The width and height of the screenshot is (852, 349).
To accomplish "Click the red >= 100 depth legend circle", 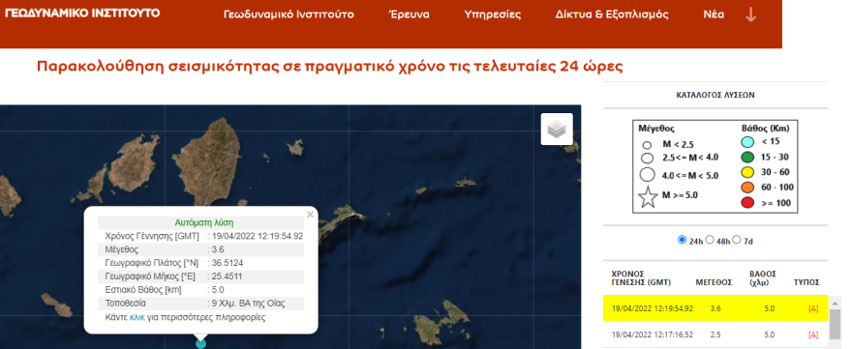I will pyautogui.click(x=747, y=203).
